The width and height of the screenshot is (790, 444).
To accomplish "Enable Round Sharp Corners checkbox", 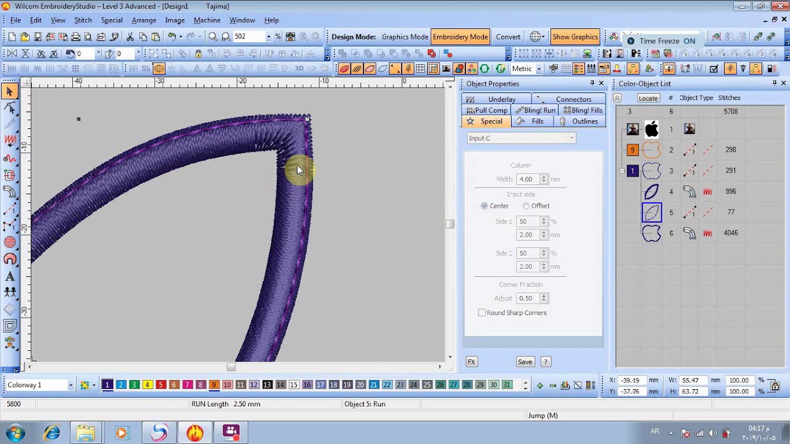I will [x=482, y=313].
